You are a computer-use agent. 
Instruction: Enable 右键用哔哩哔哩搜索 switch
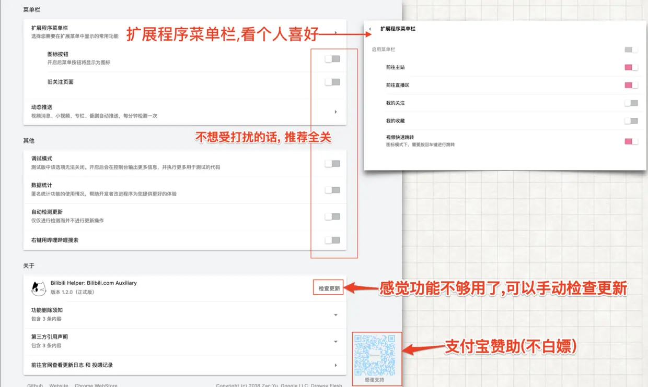(332, 240)
